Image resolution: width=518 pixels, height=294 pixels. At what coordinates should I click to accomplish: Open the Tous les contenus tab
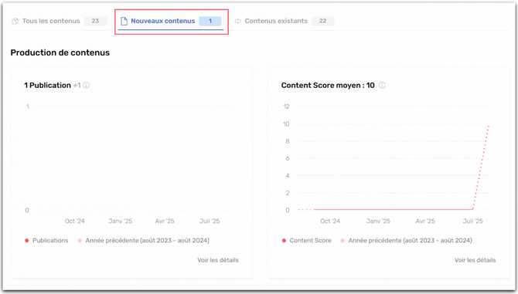pyautogui.click(x=59, y=21)
